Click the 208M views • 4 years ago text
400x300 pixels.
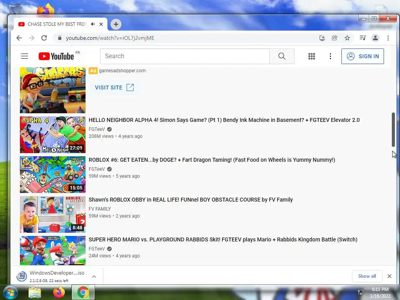pos(115,136)
